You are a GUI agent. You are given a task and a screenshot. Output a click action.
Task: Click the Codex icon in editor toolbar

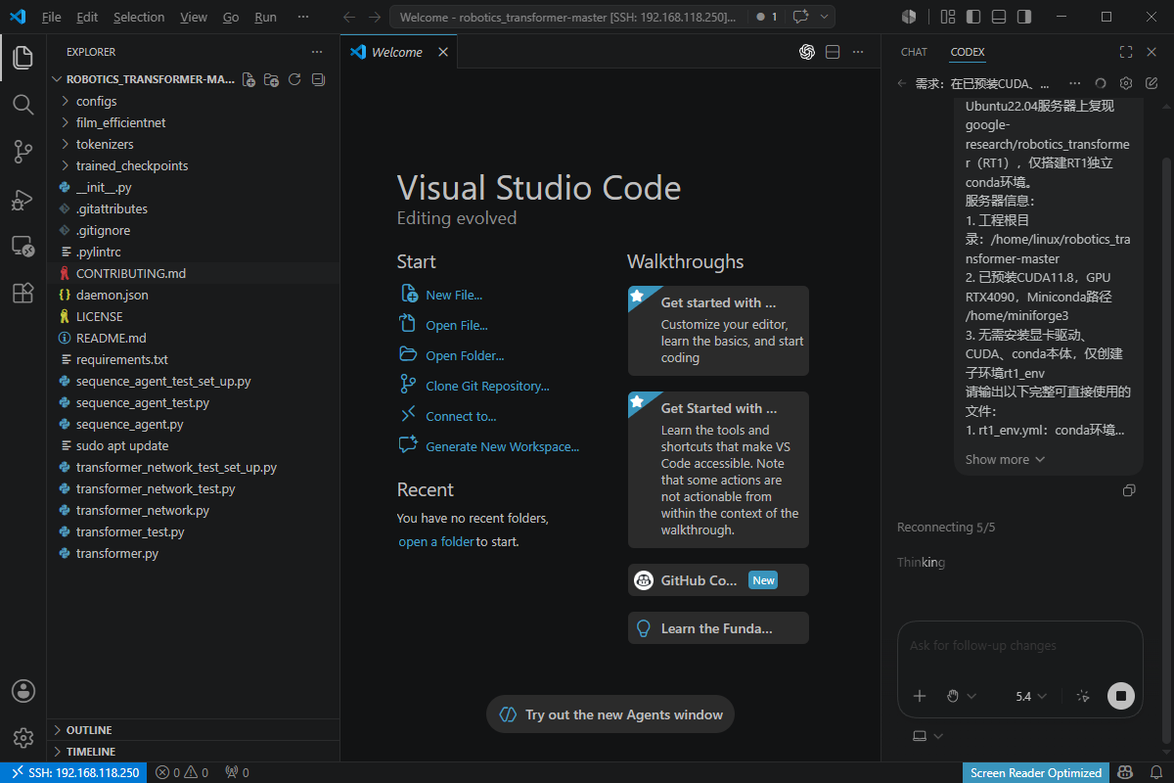click(807, 52)
